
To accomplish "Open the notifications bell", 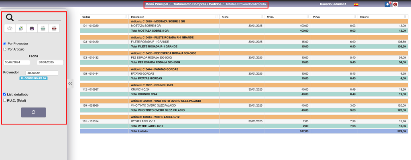I will 387,4.
